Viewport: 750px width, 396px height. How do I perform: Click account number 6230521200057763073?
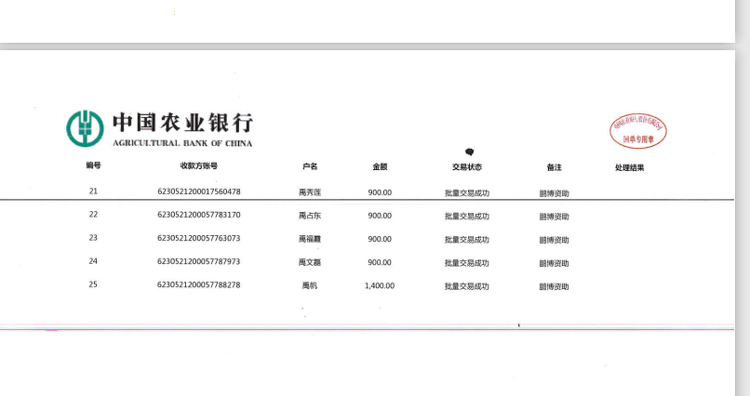(x=199, y=238)
